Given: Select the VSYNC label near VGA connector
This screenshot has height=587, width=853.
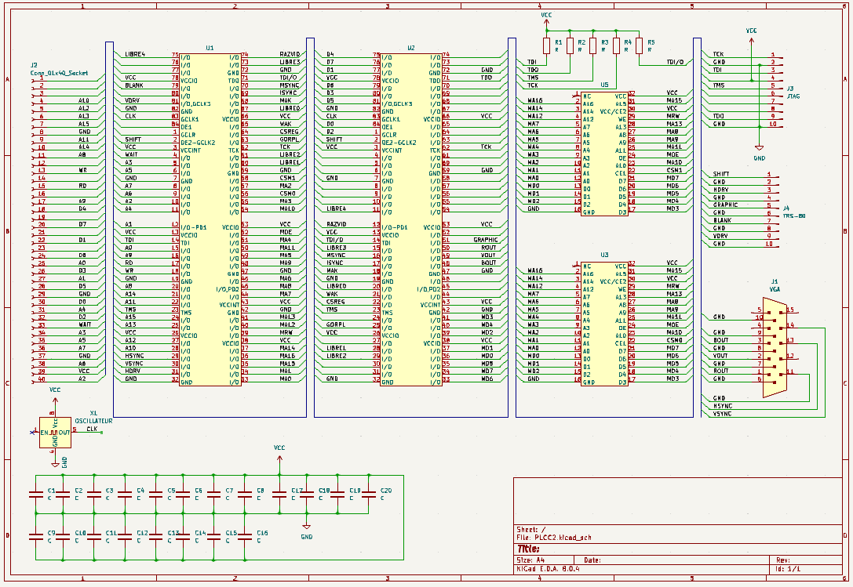Looking at the screenshot, I should click(722, 414).
